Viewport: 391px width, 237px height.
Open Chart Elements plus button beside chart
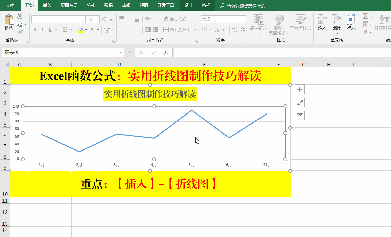pyautogui.click(x=300, y=90)
